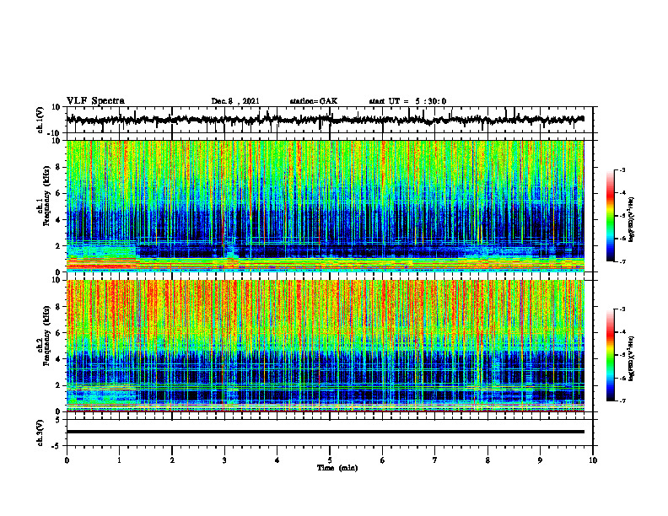Click the "5" tick on ch.3(V) axis
Screen dimensions: 668x516
[59, 420]
